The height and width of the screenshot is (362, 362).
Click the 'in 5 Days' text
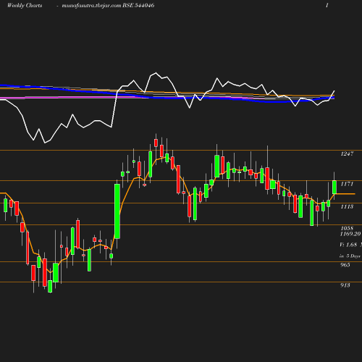(x=350, y=256)
